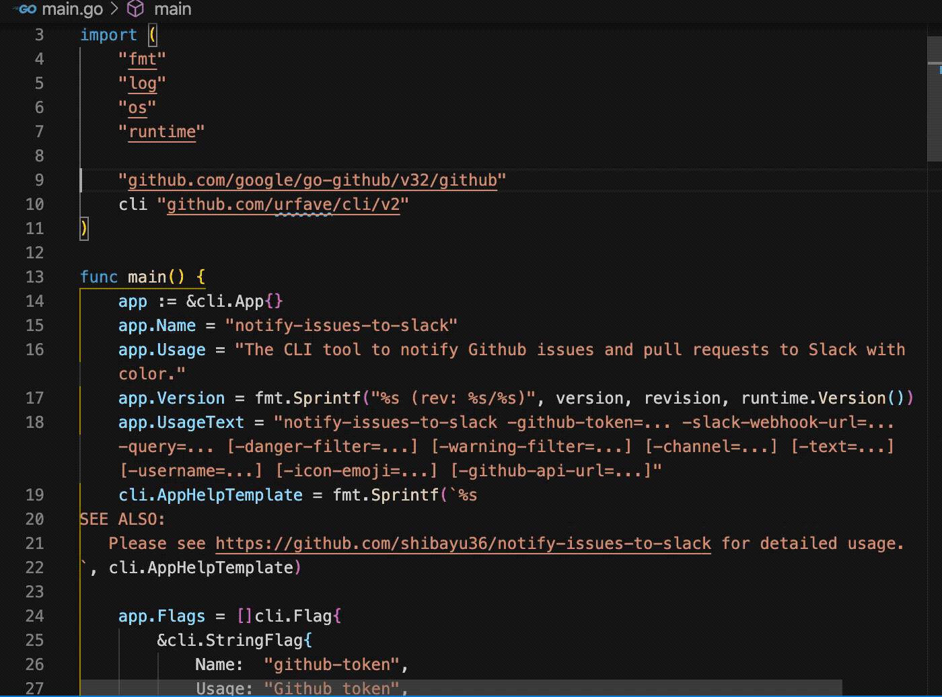Click the "Github token" usage string on line 27
The height and width of the screenshot is (697, 942).
pos(332,688)
